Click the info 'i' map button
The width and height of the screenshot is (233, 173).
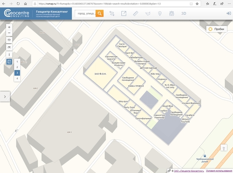(9, 54)
